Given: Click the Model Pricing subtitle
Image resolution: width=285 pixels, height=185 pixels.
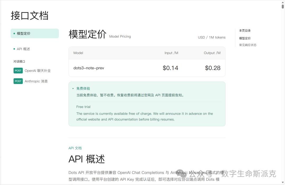Looking at the screenshot, I should [x=120, y=36].
